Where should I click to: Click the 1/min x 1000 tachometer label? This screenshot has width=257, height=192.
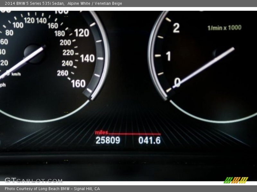pos(224,28)
